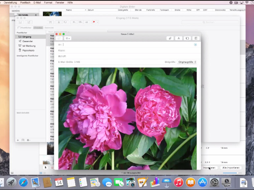Launch Safari from the Dock
Viewport: 254px width, 190px height.
point(23,182)
